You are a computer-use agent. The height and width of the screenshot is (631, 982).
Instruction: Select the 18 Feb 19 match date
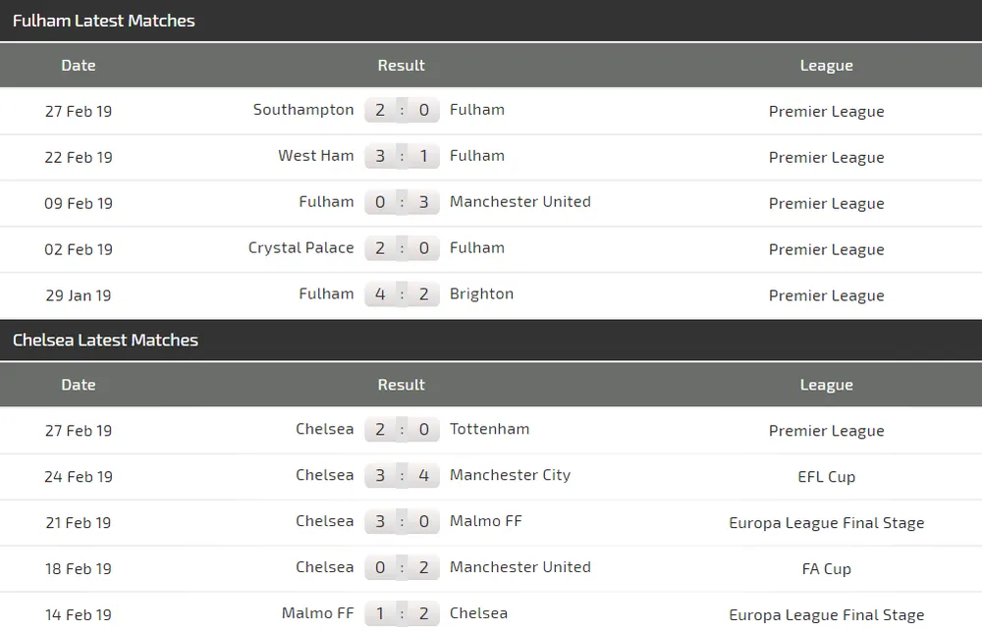point(79,569)
